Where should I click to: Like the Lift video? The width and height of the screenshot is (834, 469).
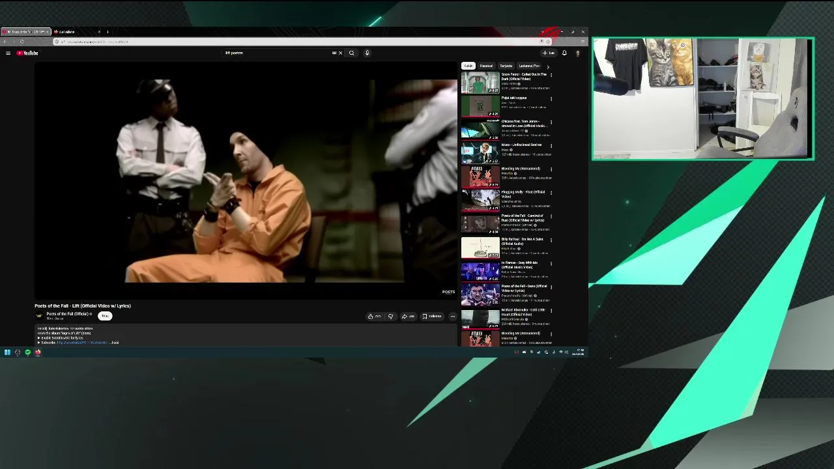tap(375, 317)
